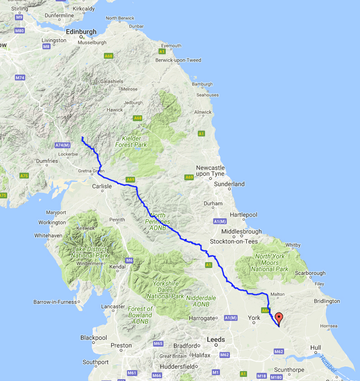Click the M80 motorway shield near Stirling
Image resolution: width=360 pixels, height=381 pixels.
20,31
